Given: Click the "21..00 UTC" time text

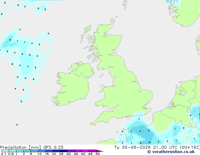Looking at the screenshot, I should tap(165, 147).
